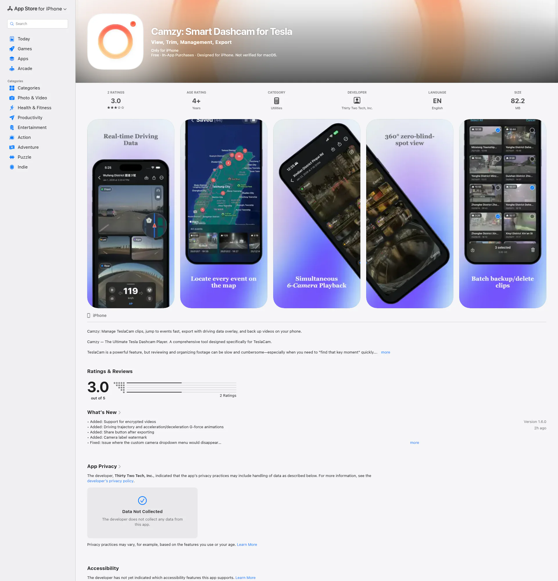Expand the What's New section chevron
This screenshot has height=581, width=558.
click(x=119, y=412)
